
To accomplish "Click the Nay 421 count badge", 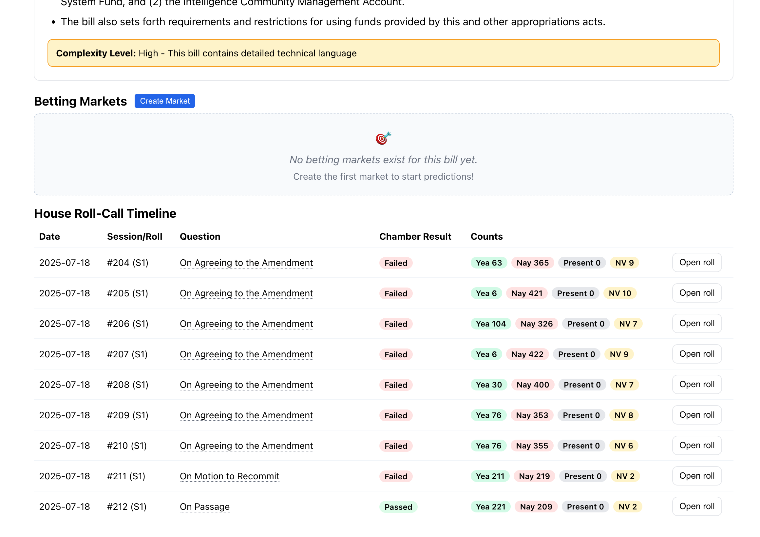I will coord(526,293).
